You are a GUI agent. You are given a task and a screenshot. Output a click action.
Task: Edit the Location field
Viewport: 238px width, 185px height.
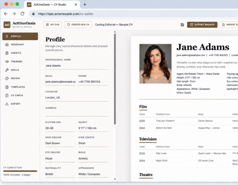tap(76, 98)
